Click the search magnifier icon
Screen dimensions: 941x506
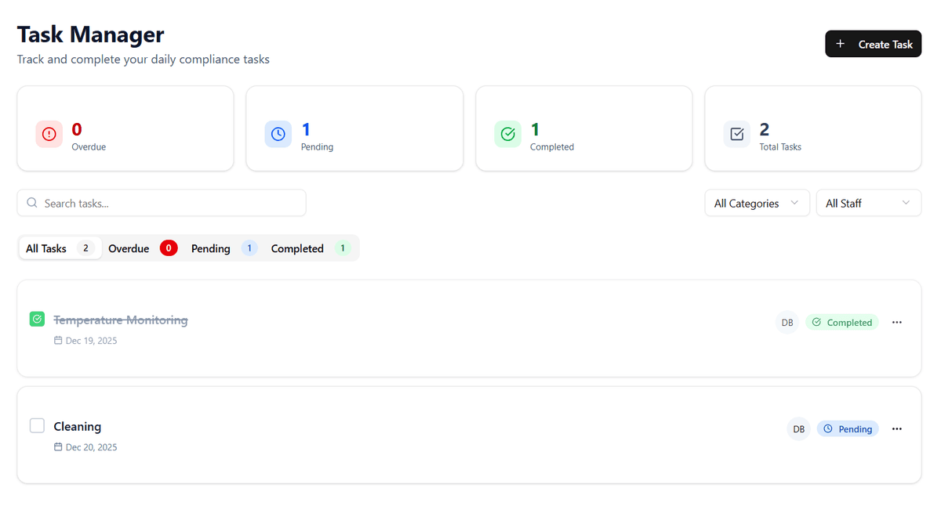[x=31, y=202]
